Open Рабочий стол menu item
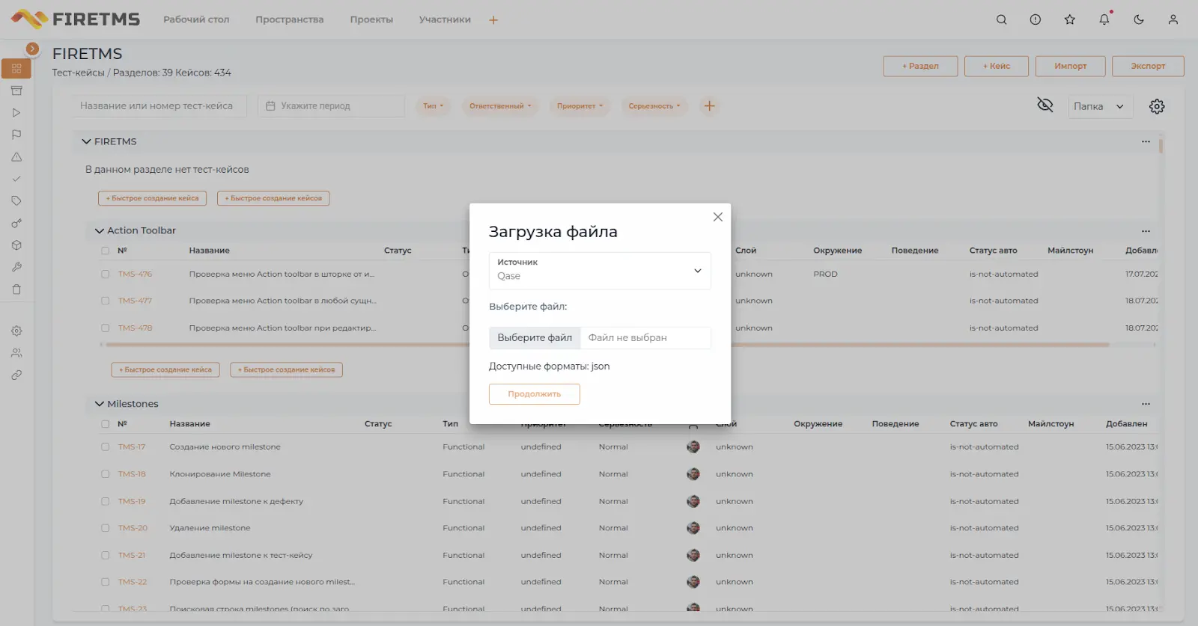This screenshot has height=626, width=1198. coord(196,19)
